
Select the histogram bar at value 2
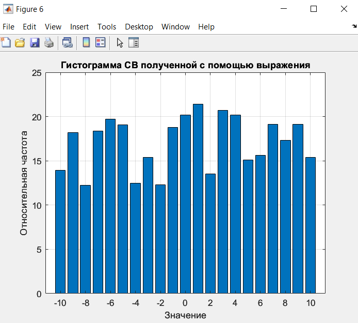(x=210, y=234)
